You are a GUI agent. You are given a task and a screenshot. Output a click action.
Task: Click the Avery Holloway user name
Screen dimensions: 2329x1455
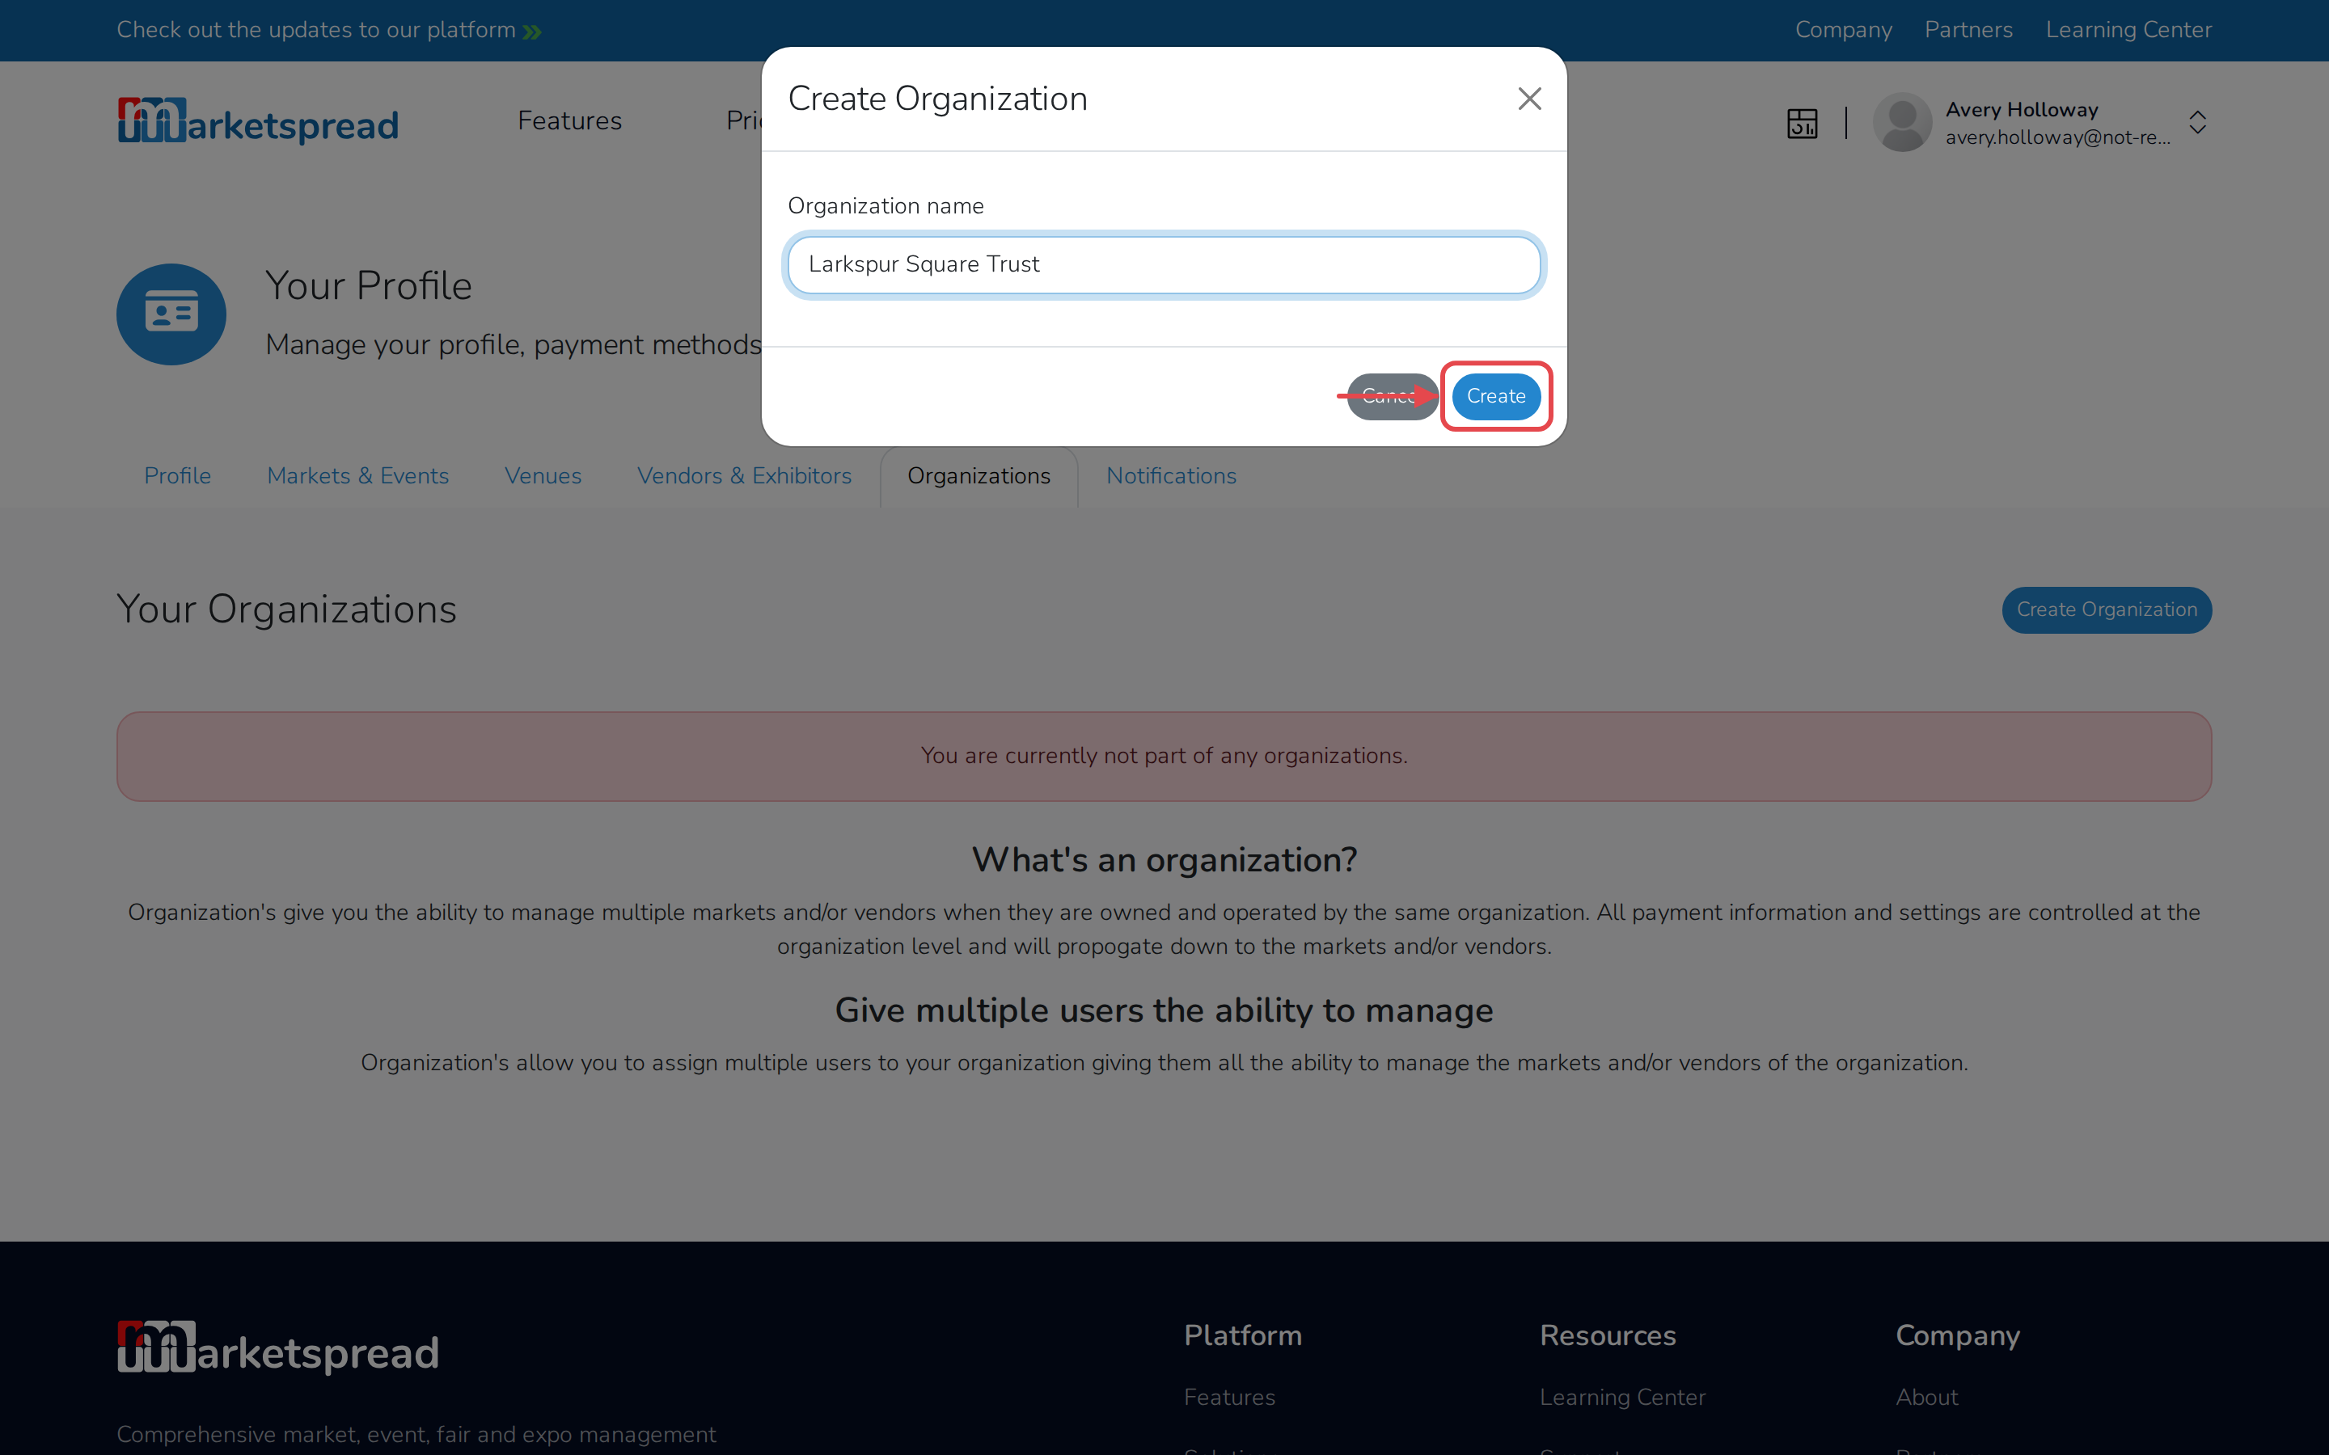coord(2021,110)
